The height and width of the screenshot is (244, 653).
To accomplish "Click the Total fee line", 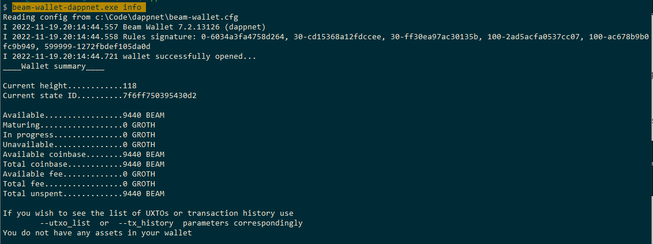I will [79, 184].
